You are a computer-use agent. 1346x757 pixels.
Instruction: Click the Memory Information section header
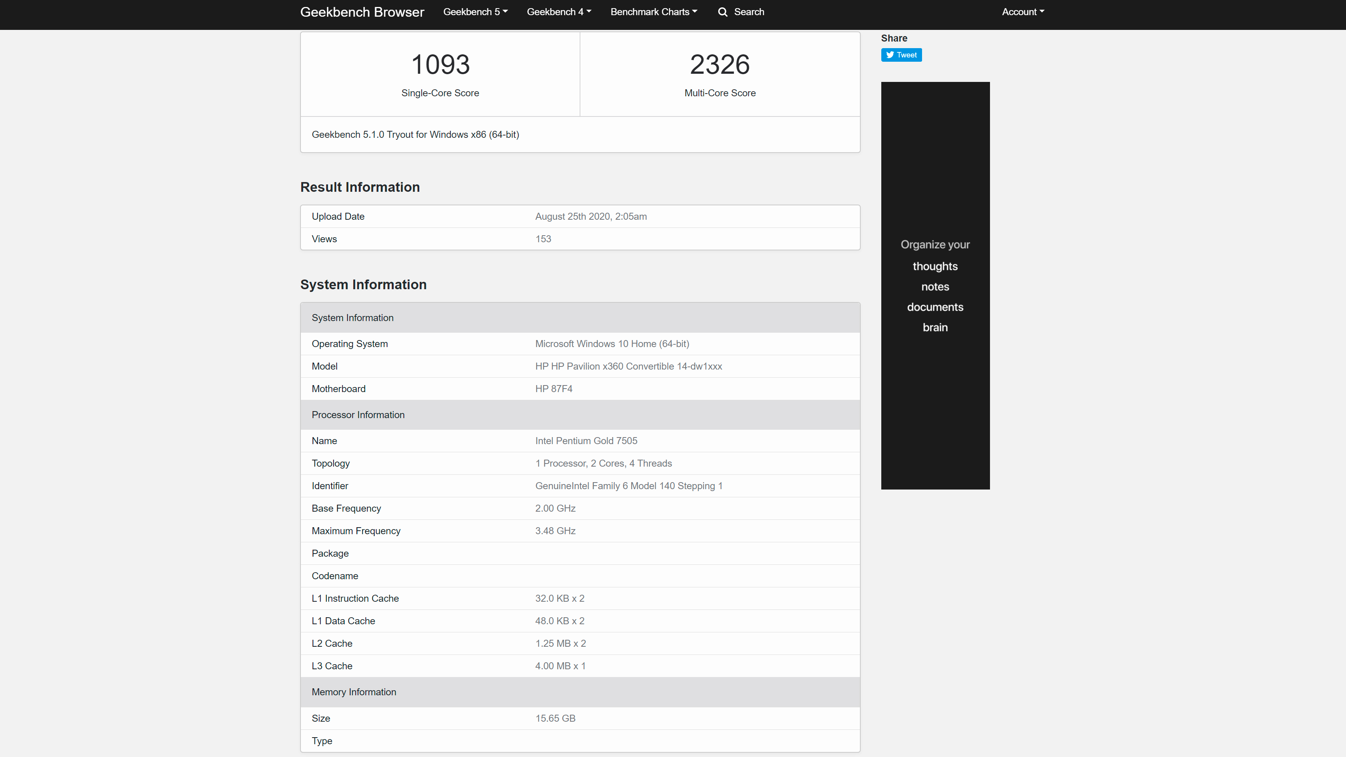354,692
